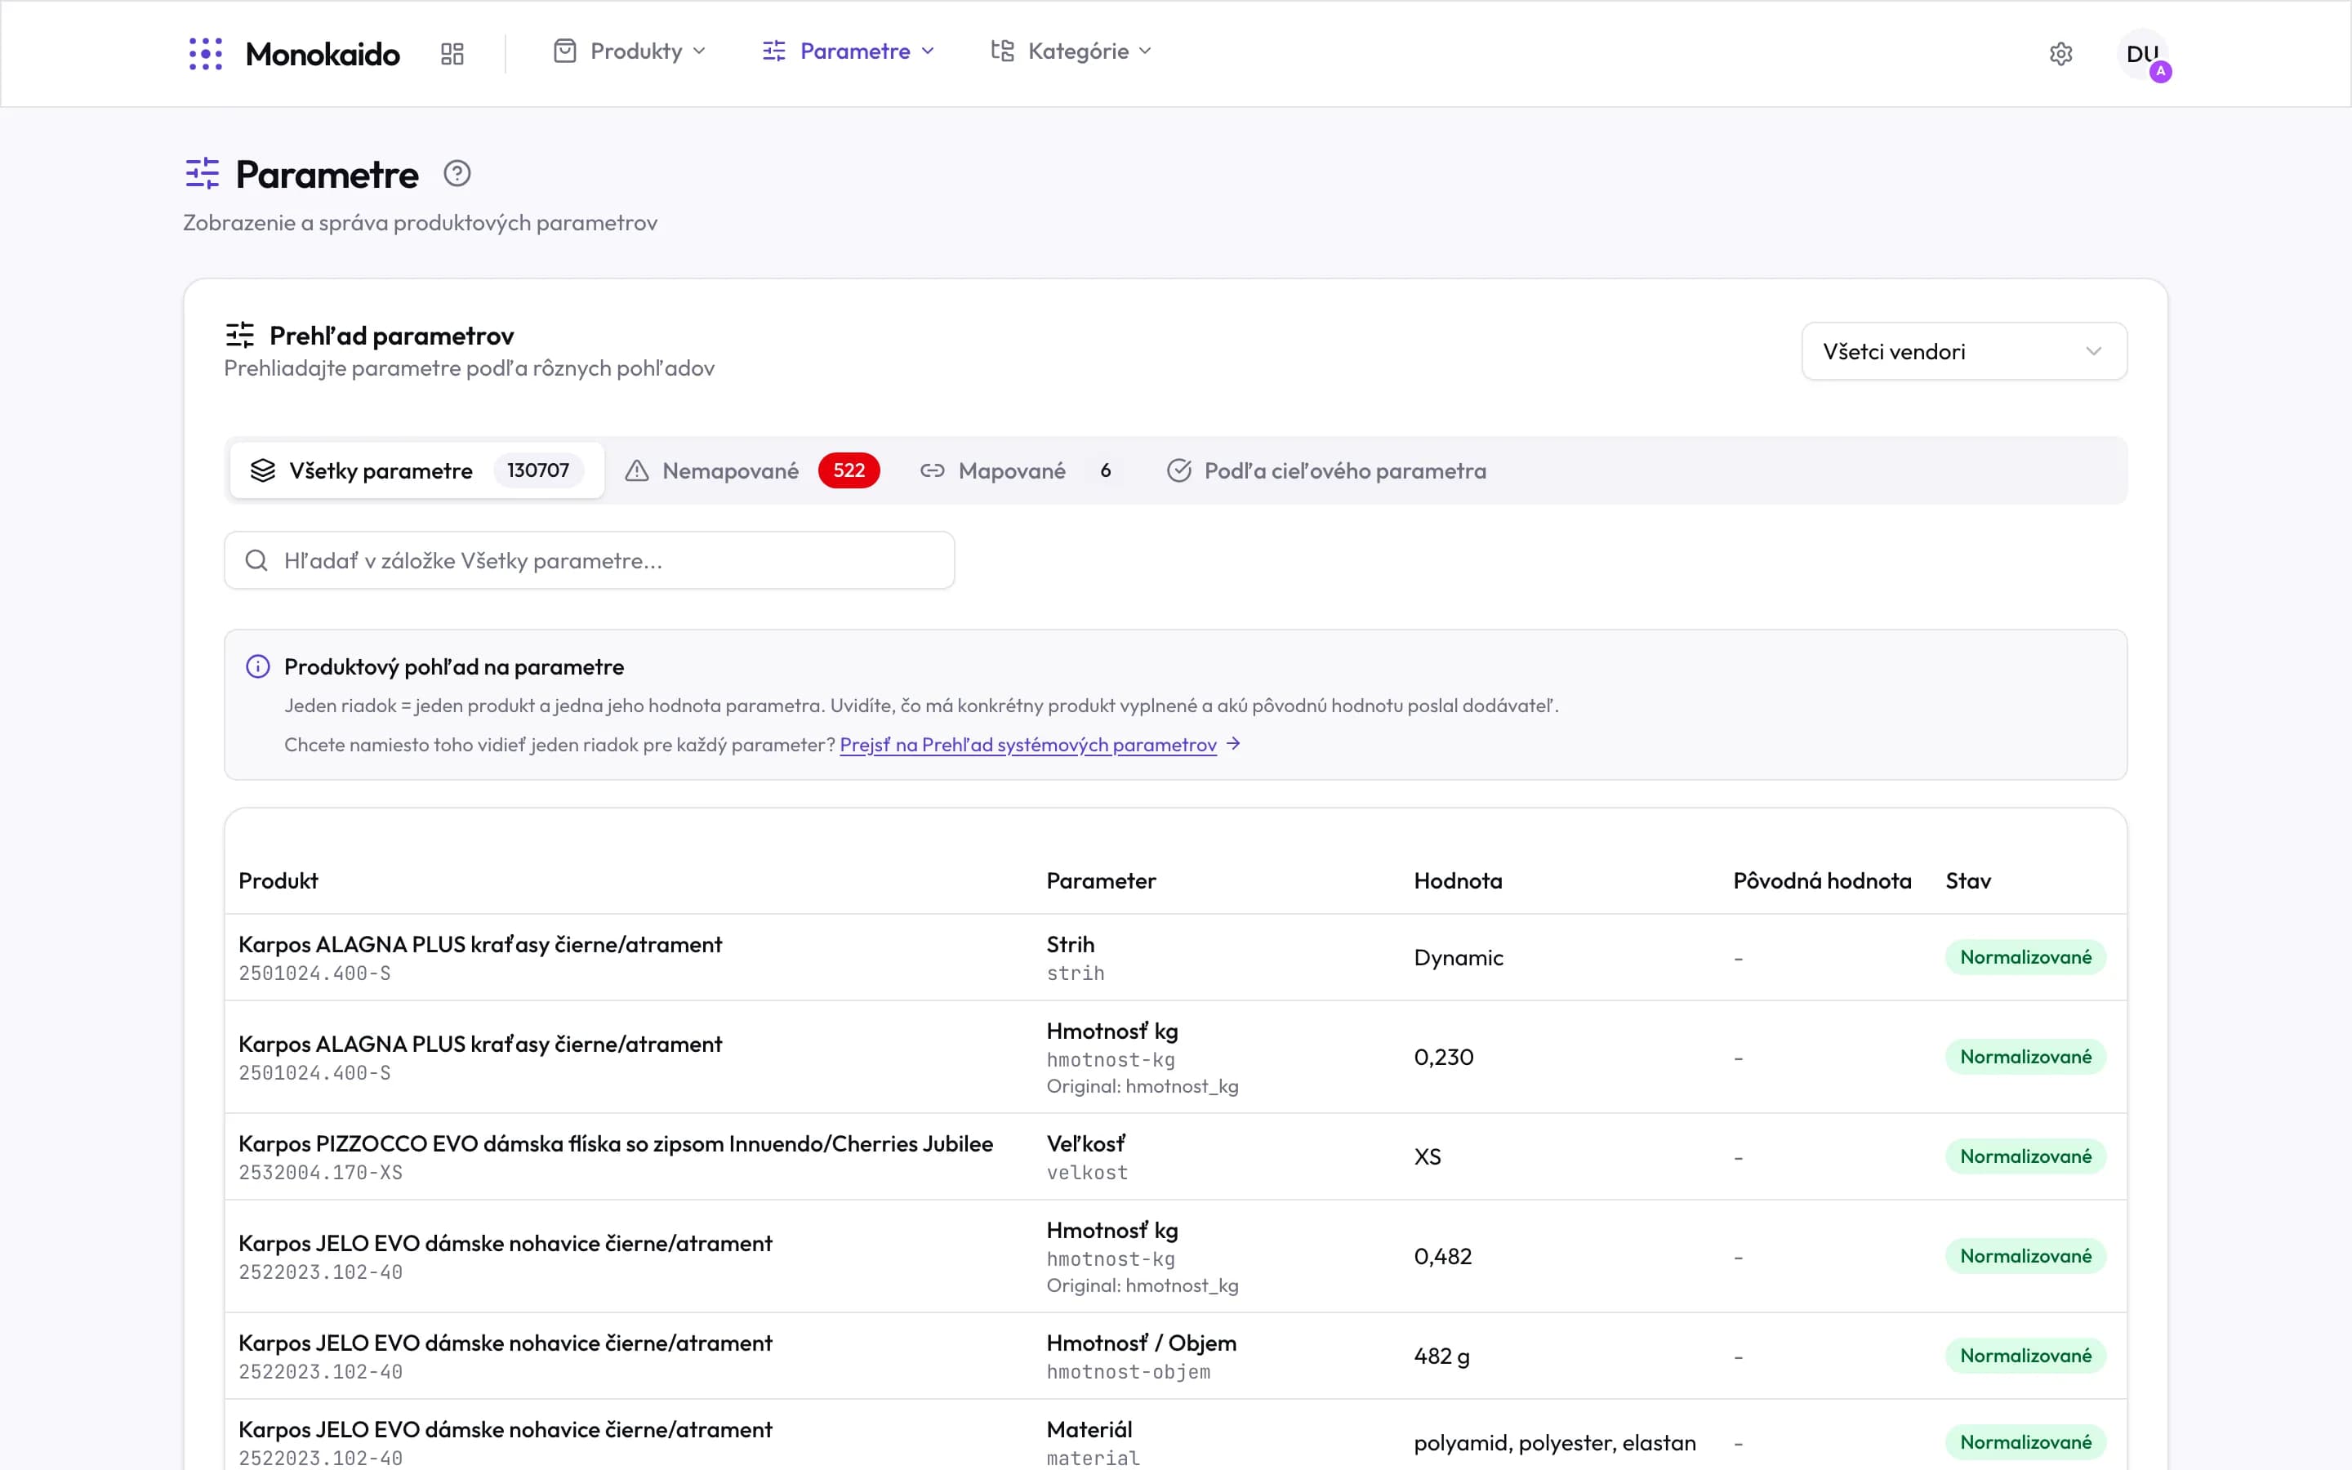Viewport: 2352px width, 1470px height.
Task: Click the 482 g value cell
Action: pos(1442,1356)
